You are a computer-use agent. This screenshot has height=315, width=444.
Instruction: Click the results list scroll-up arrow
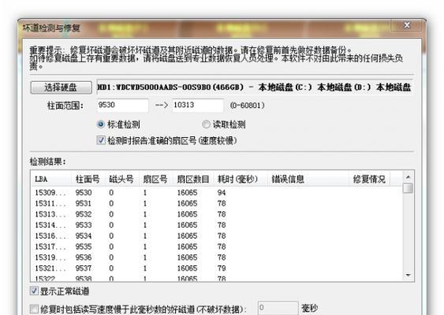(x=408, y=177)
